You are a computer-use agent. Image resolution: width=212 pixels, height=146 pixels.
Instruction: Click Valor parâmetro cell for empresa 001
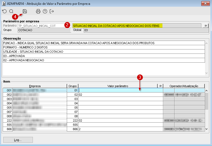point(121,90)
